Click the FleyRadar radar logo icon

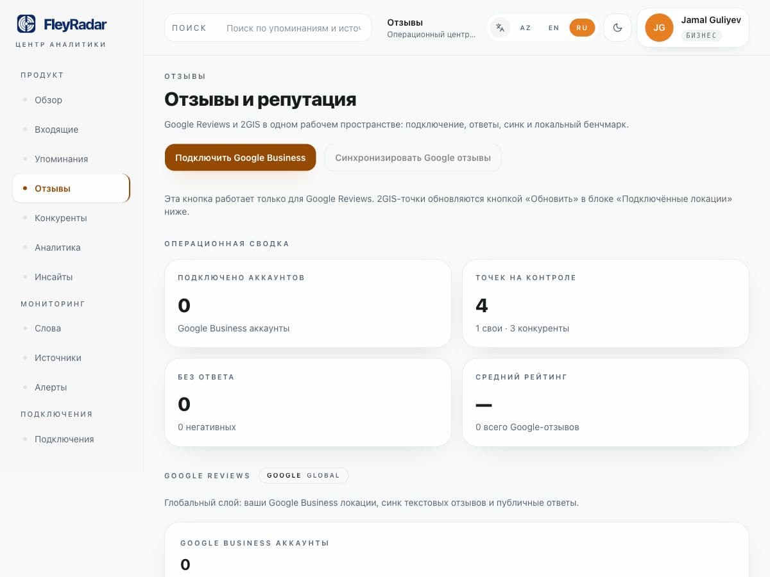coord(26,24)
